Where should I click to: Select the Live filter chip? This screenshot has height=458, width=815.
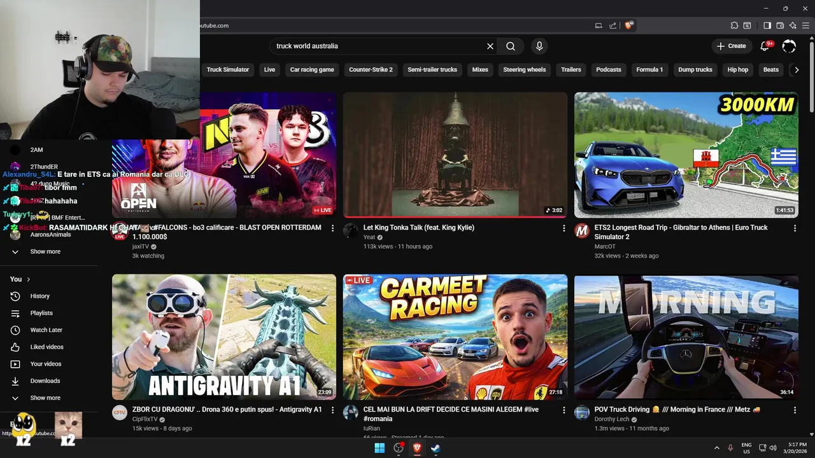(x=269, y=70)
